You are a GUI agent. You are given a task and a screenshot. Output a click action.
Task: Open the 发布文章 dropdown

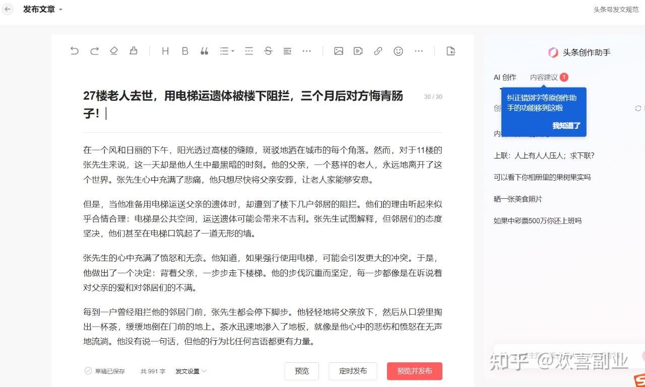point(43,10)
